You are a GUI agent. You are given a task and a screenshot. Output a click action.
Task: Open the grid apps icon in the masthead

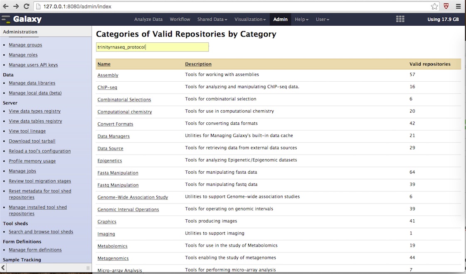(400, 19)
